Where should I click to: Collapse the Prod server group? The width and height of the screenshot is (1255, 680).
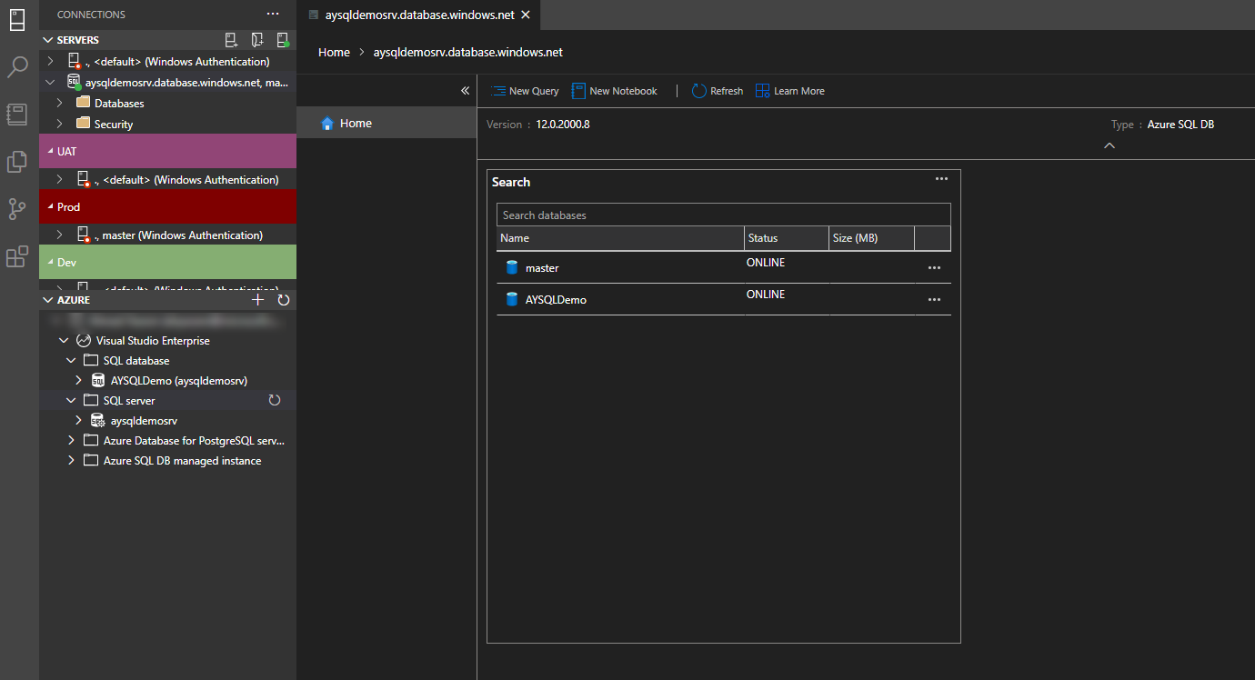click(x=49, y=207)
